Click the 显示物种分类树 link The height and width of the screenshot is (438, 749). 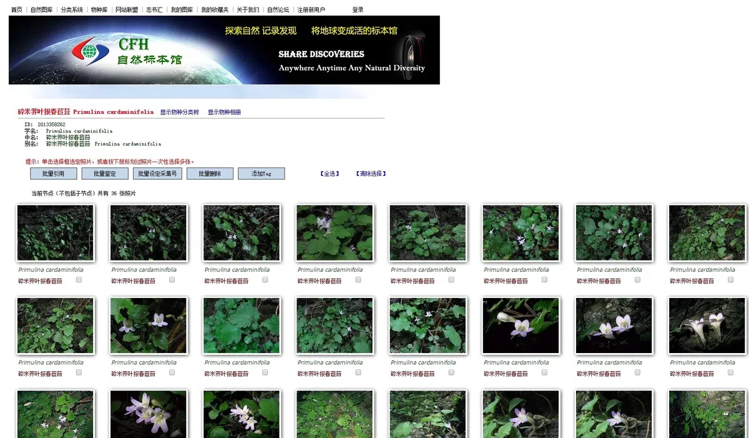pos(179,112)
